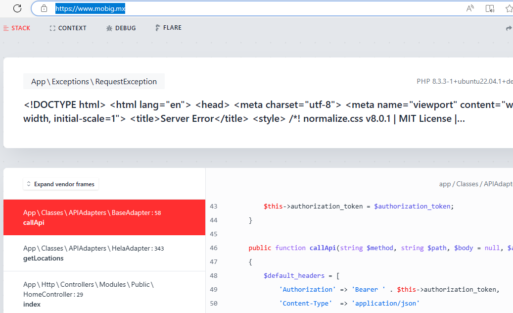This screenshot has width=513, height=313.
Task: Reload the page with the refresh icon
Action: click(17, 8)
